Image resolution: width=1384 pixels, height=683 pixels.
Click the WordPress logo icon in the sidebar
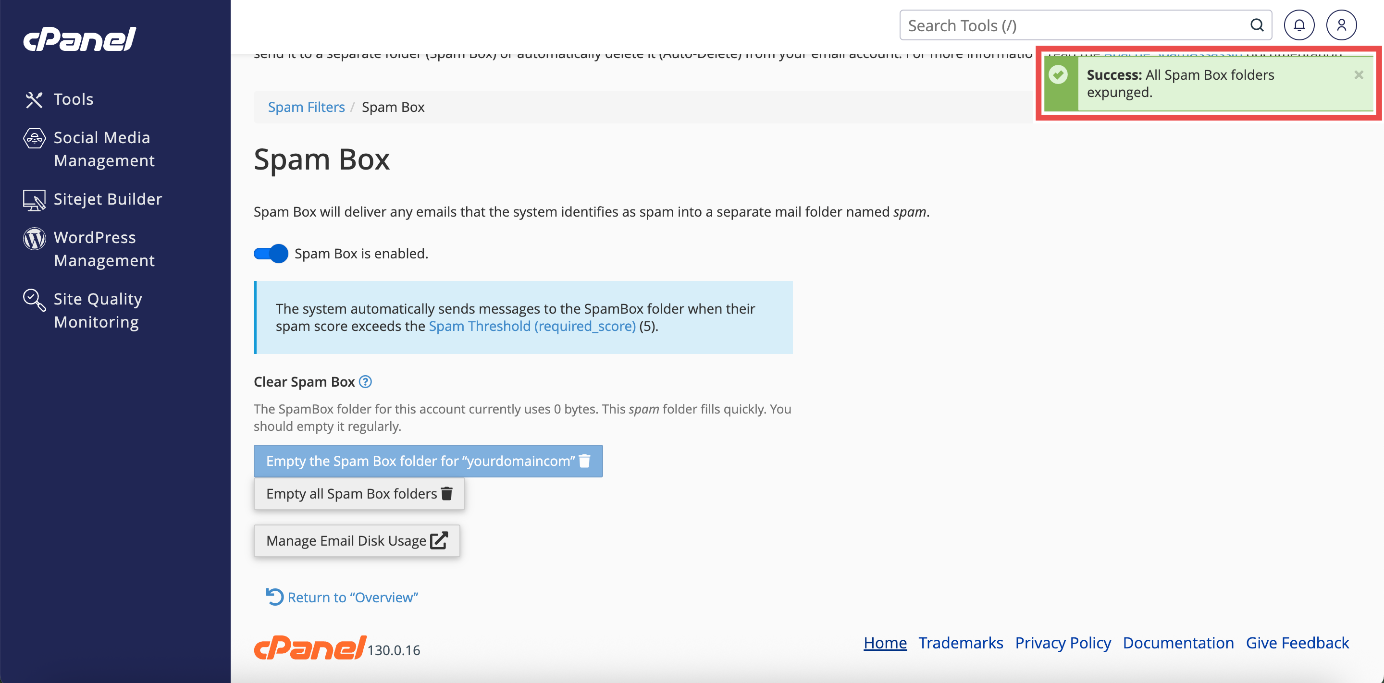pyautogui.click(x=34, y=238)
